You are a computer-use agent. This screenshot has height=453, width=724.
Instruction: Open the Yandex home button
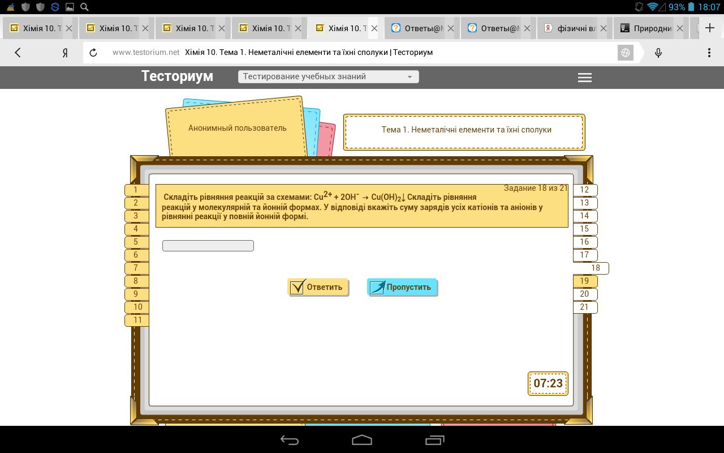[x=65, y=53]
